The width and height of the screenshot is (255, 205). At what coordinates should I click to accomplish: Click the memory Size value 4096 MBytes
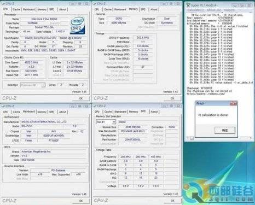click(x=119, y=23)
